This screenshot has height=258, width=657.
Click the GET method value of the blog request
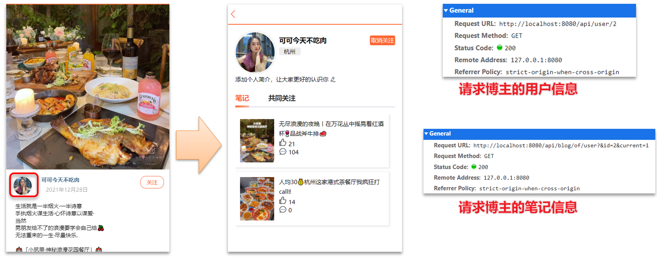[489, 156]
